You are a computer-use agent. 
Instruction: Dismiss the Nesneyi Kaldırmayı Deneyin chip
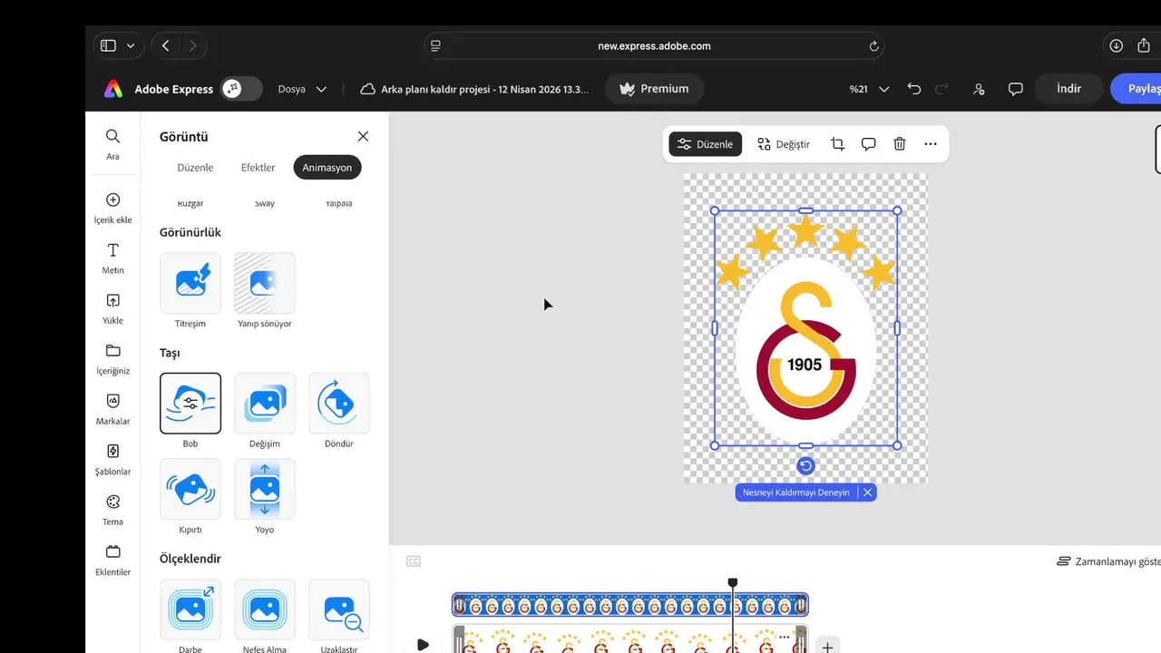[x=867, y=492]
